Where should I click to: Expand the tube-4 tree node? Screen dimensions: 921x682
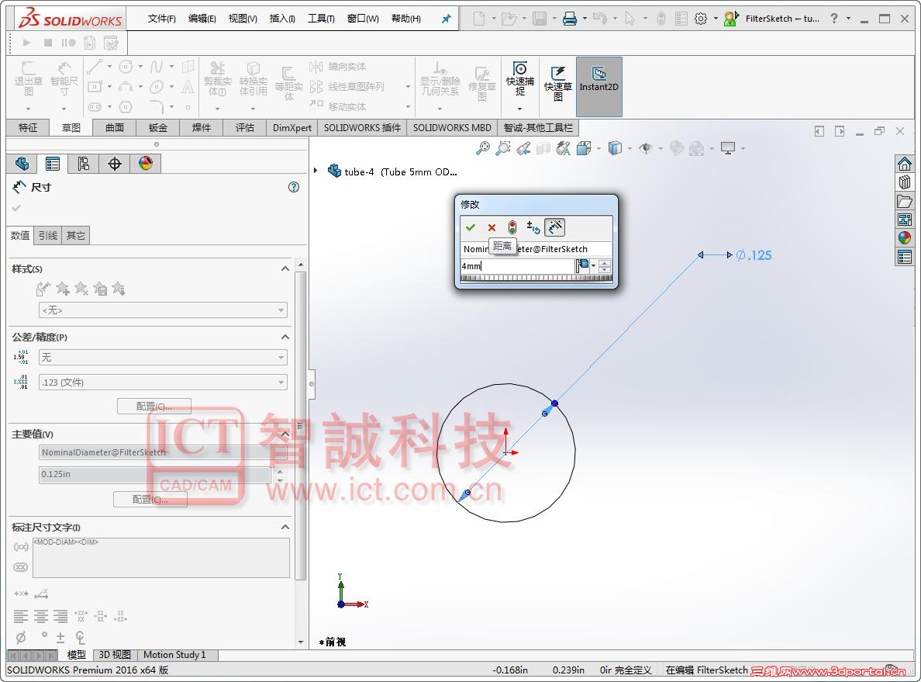click(x=316, y=171)
